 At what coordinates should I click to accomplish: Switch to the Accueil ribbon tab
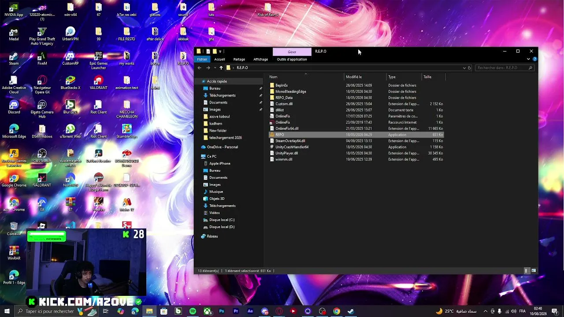219,59
